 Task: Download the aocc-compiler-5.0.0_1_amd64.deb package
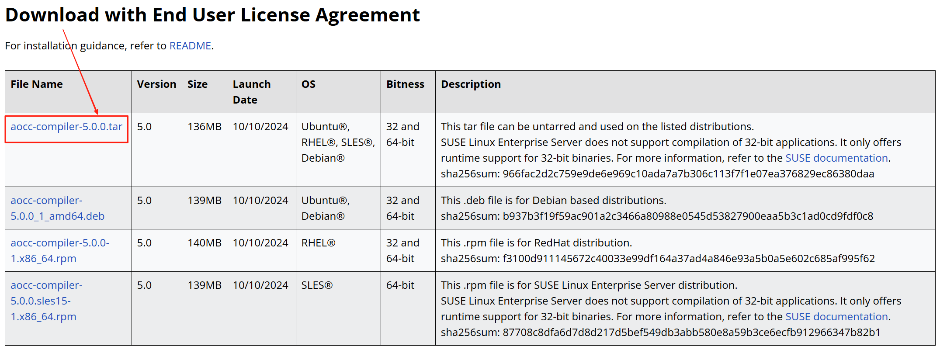pos(57,208)
